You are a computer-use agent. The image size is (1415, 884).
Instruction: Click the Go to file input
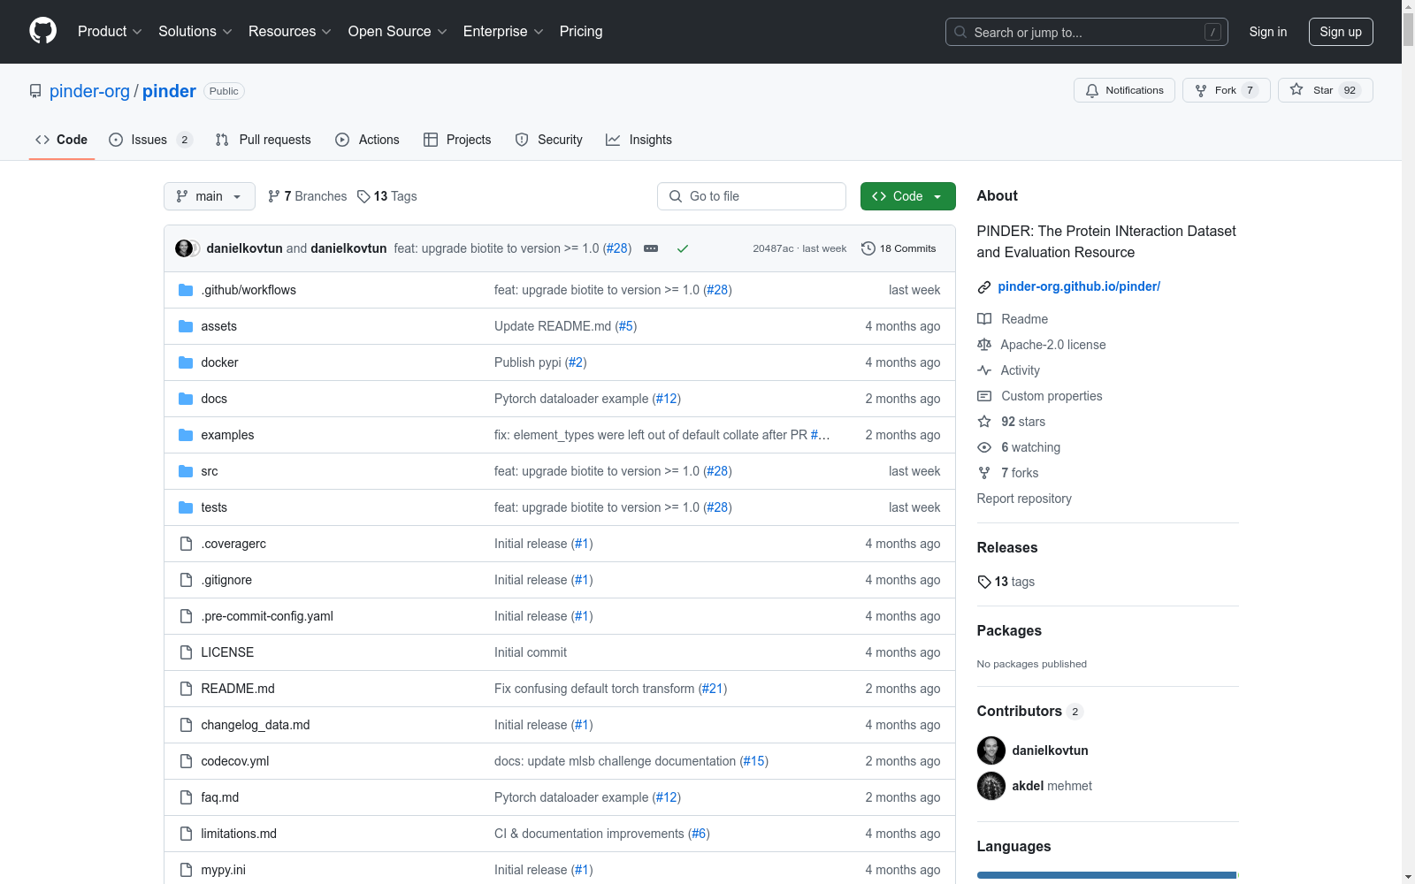pos(752,196)
